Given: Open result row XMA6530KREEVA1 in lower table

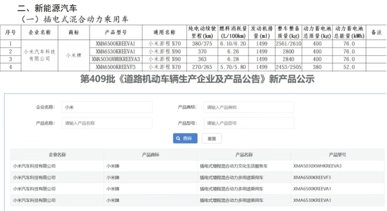Looking at the screenshot, I should [x=197, y=200].
